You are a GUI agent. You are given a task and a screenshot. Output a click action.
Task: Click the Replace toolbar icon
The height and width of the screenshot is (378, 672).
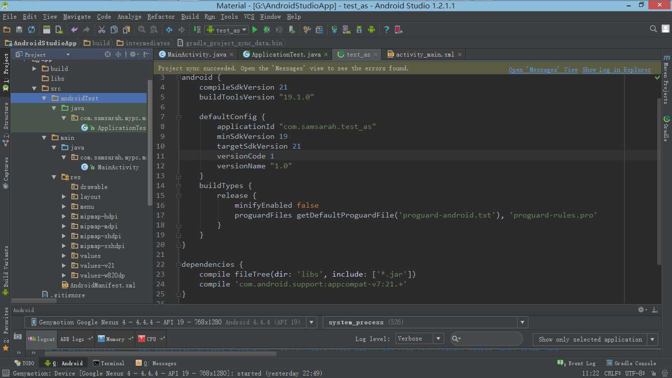(x=154, y=30)
